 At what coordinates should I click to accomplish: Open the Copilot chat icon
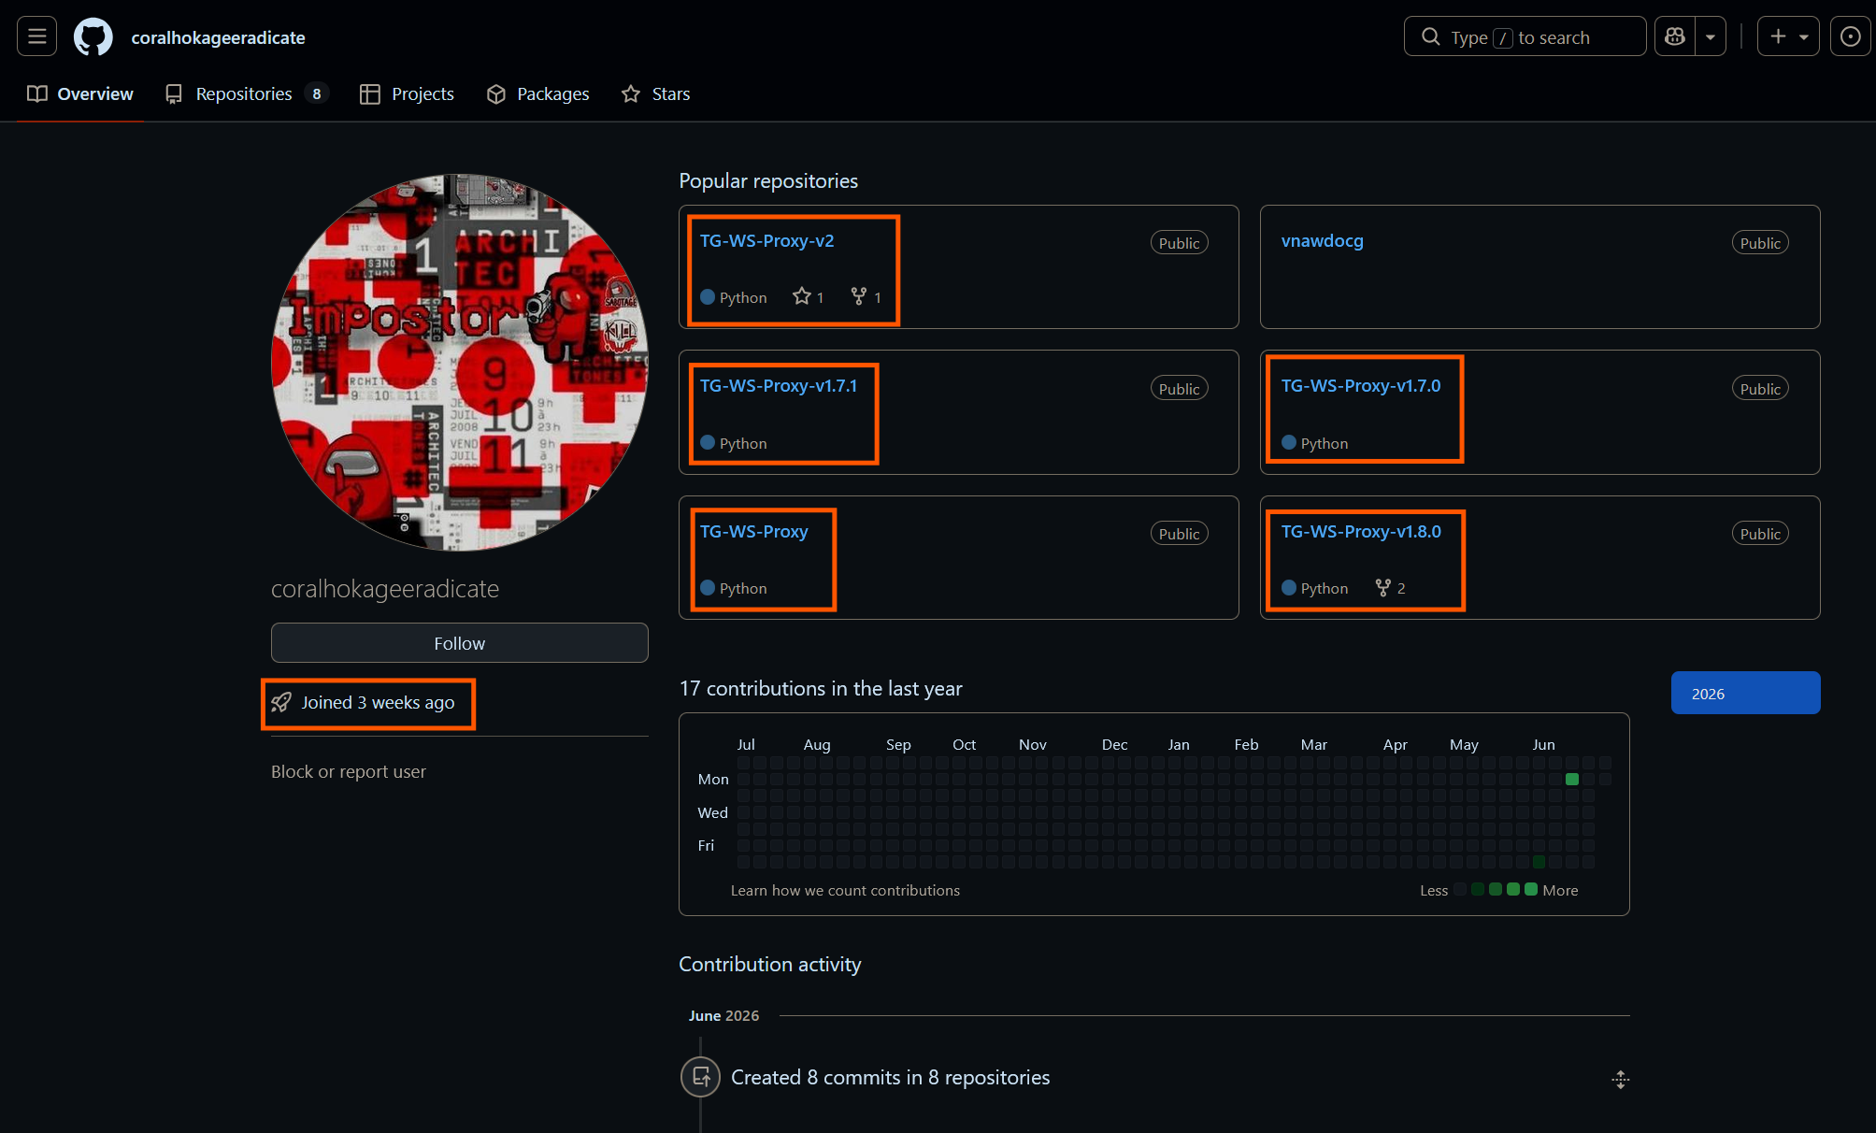[x=1675, y=36]
